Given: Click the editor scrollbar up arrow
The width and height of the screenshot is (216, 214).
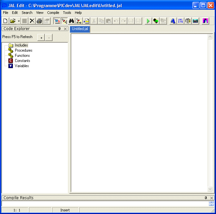Looking at the screenshot, I should click(210, 37).
